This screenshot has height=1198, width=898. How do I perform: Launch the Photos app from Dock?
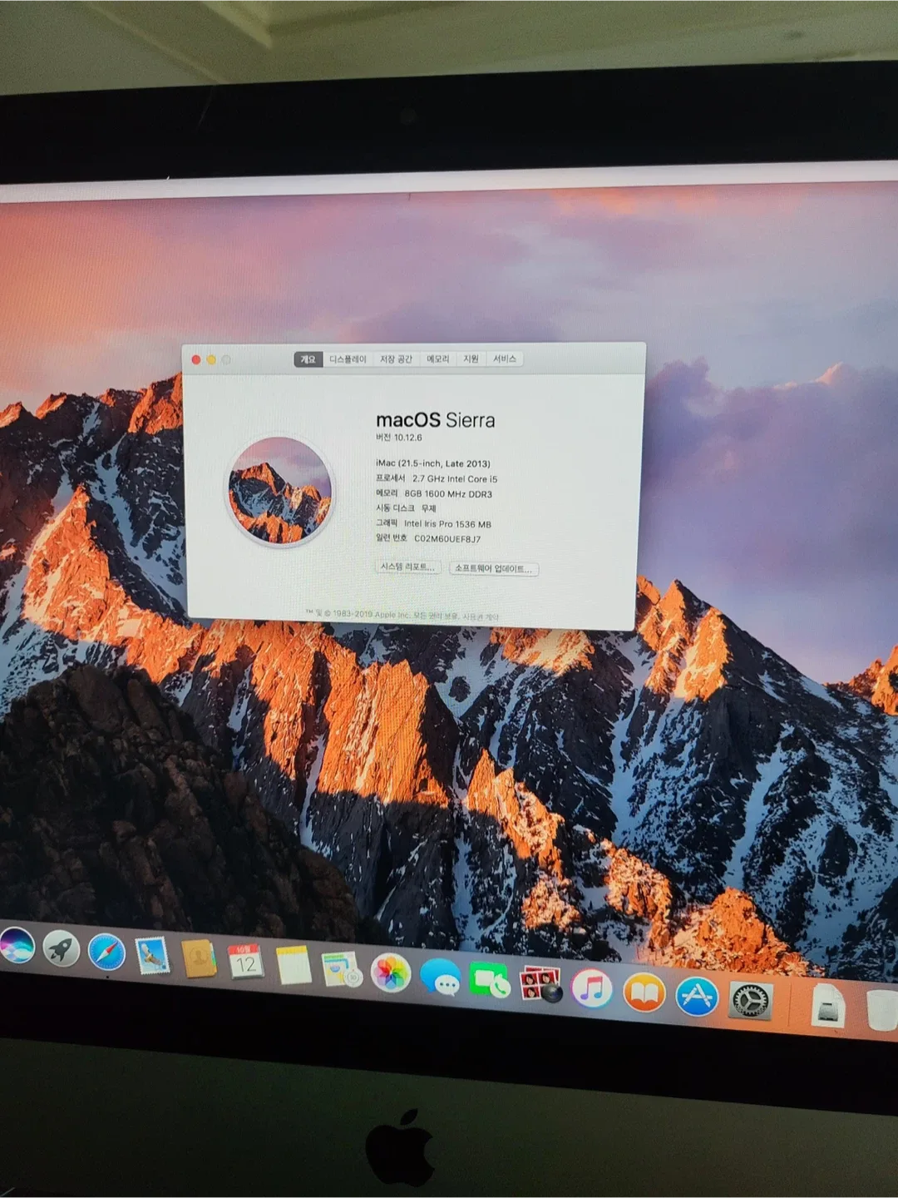click(391, 973)
